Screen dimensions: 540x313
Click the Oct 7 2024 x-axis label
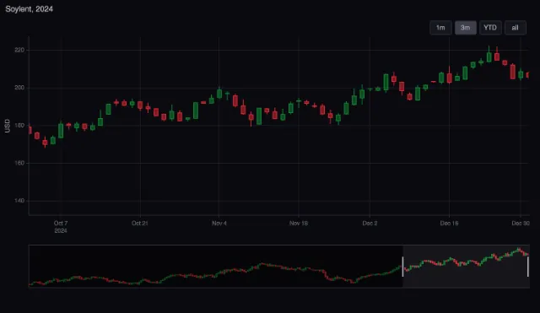point(61,227)
